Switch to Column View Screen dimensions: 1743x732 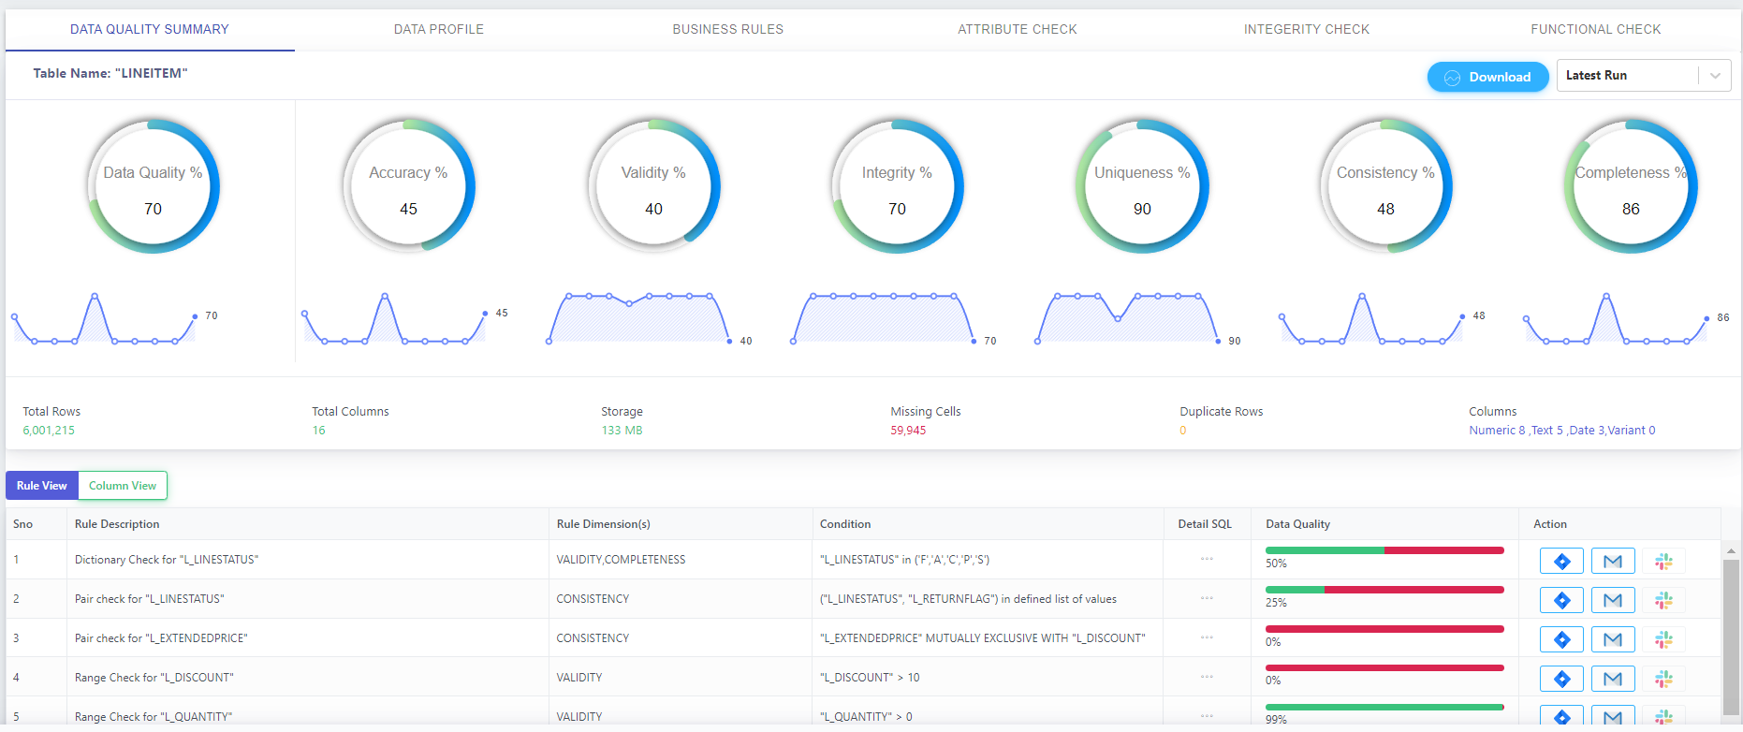[x=123, y=486]
